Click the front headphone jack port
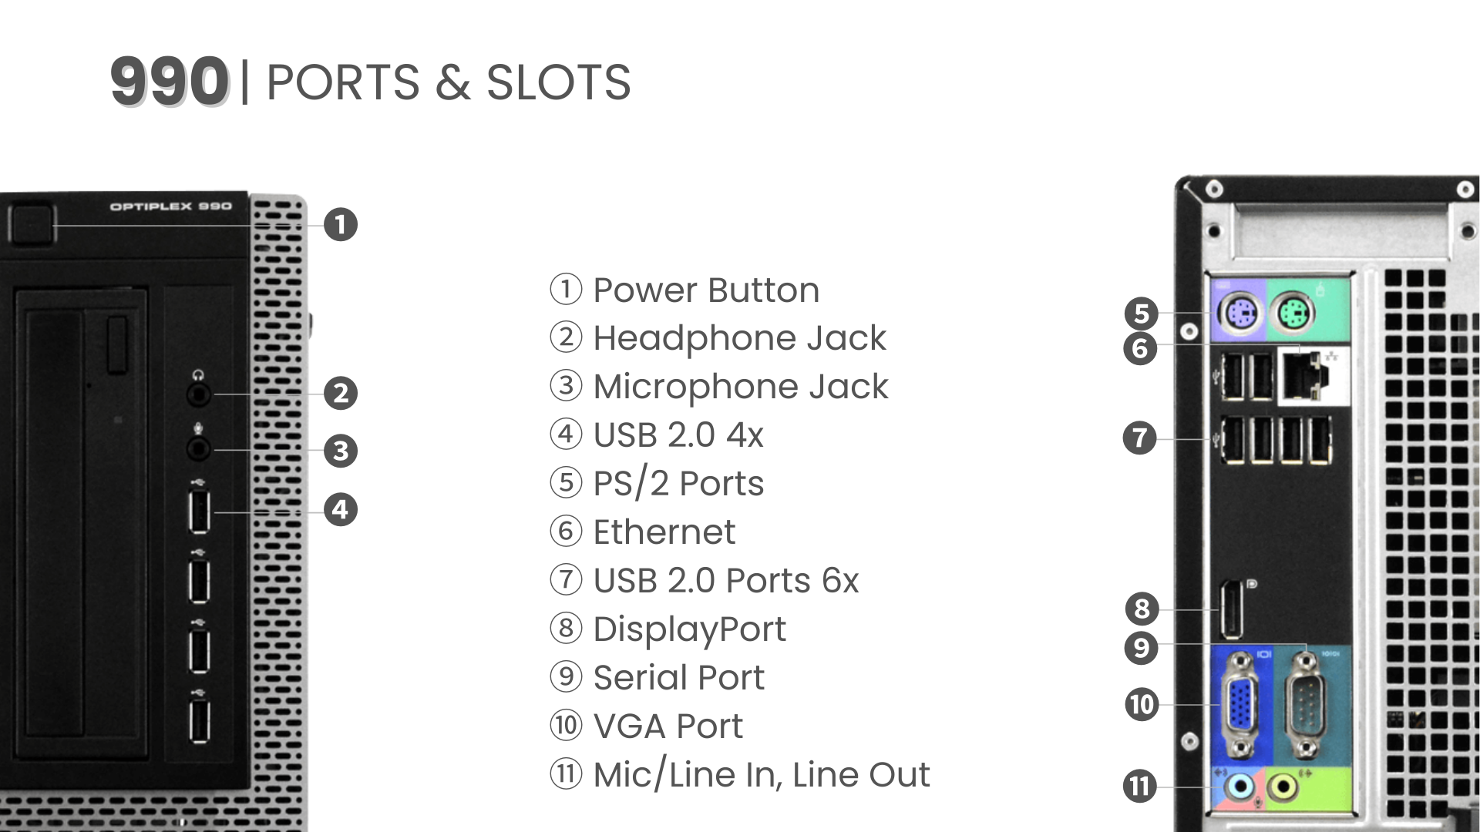The image size is (1480, 832). [x=199, y=394]
